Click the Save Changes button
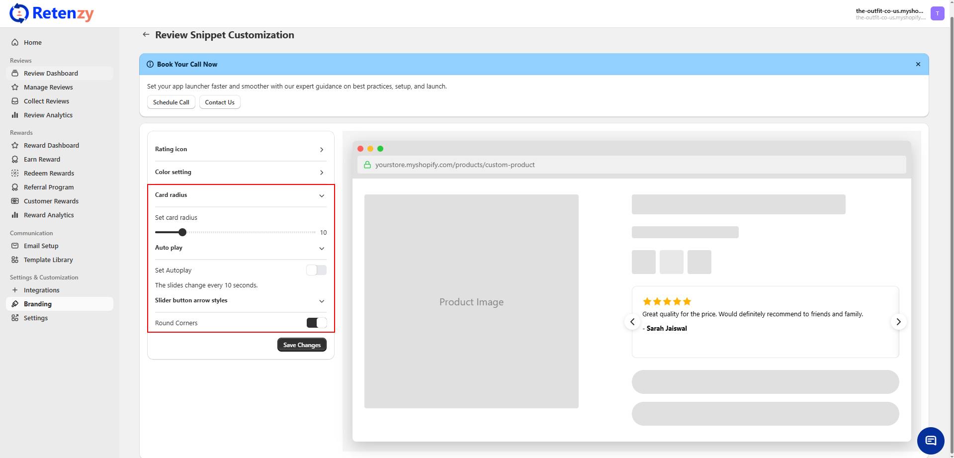The height and width of the screenshot is (458, 954). pos(302,345)
